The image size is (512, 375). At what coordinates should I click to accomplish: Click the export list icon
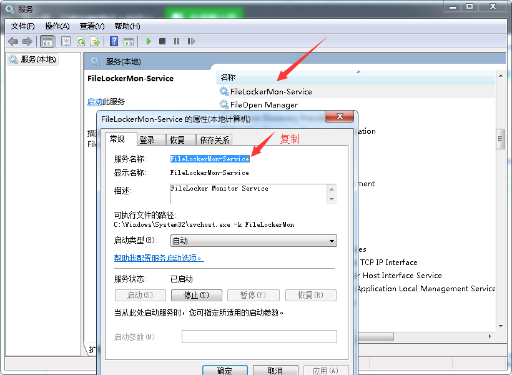tap(95, 41)
